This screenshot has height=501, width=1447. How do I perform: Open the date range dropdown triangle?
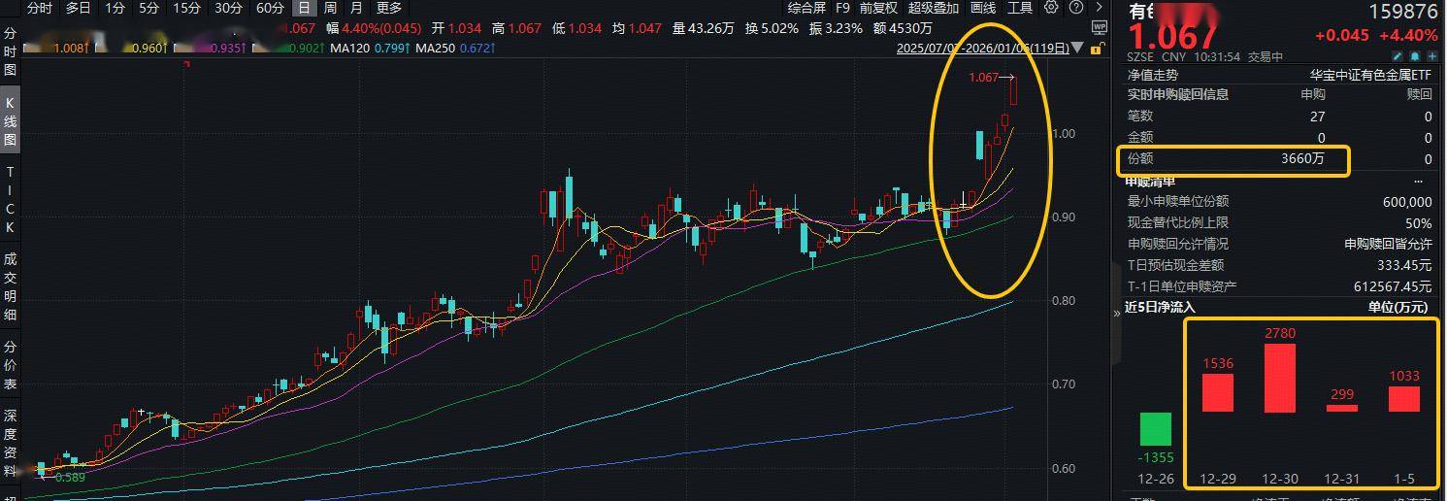(x=1079, y=48)
